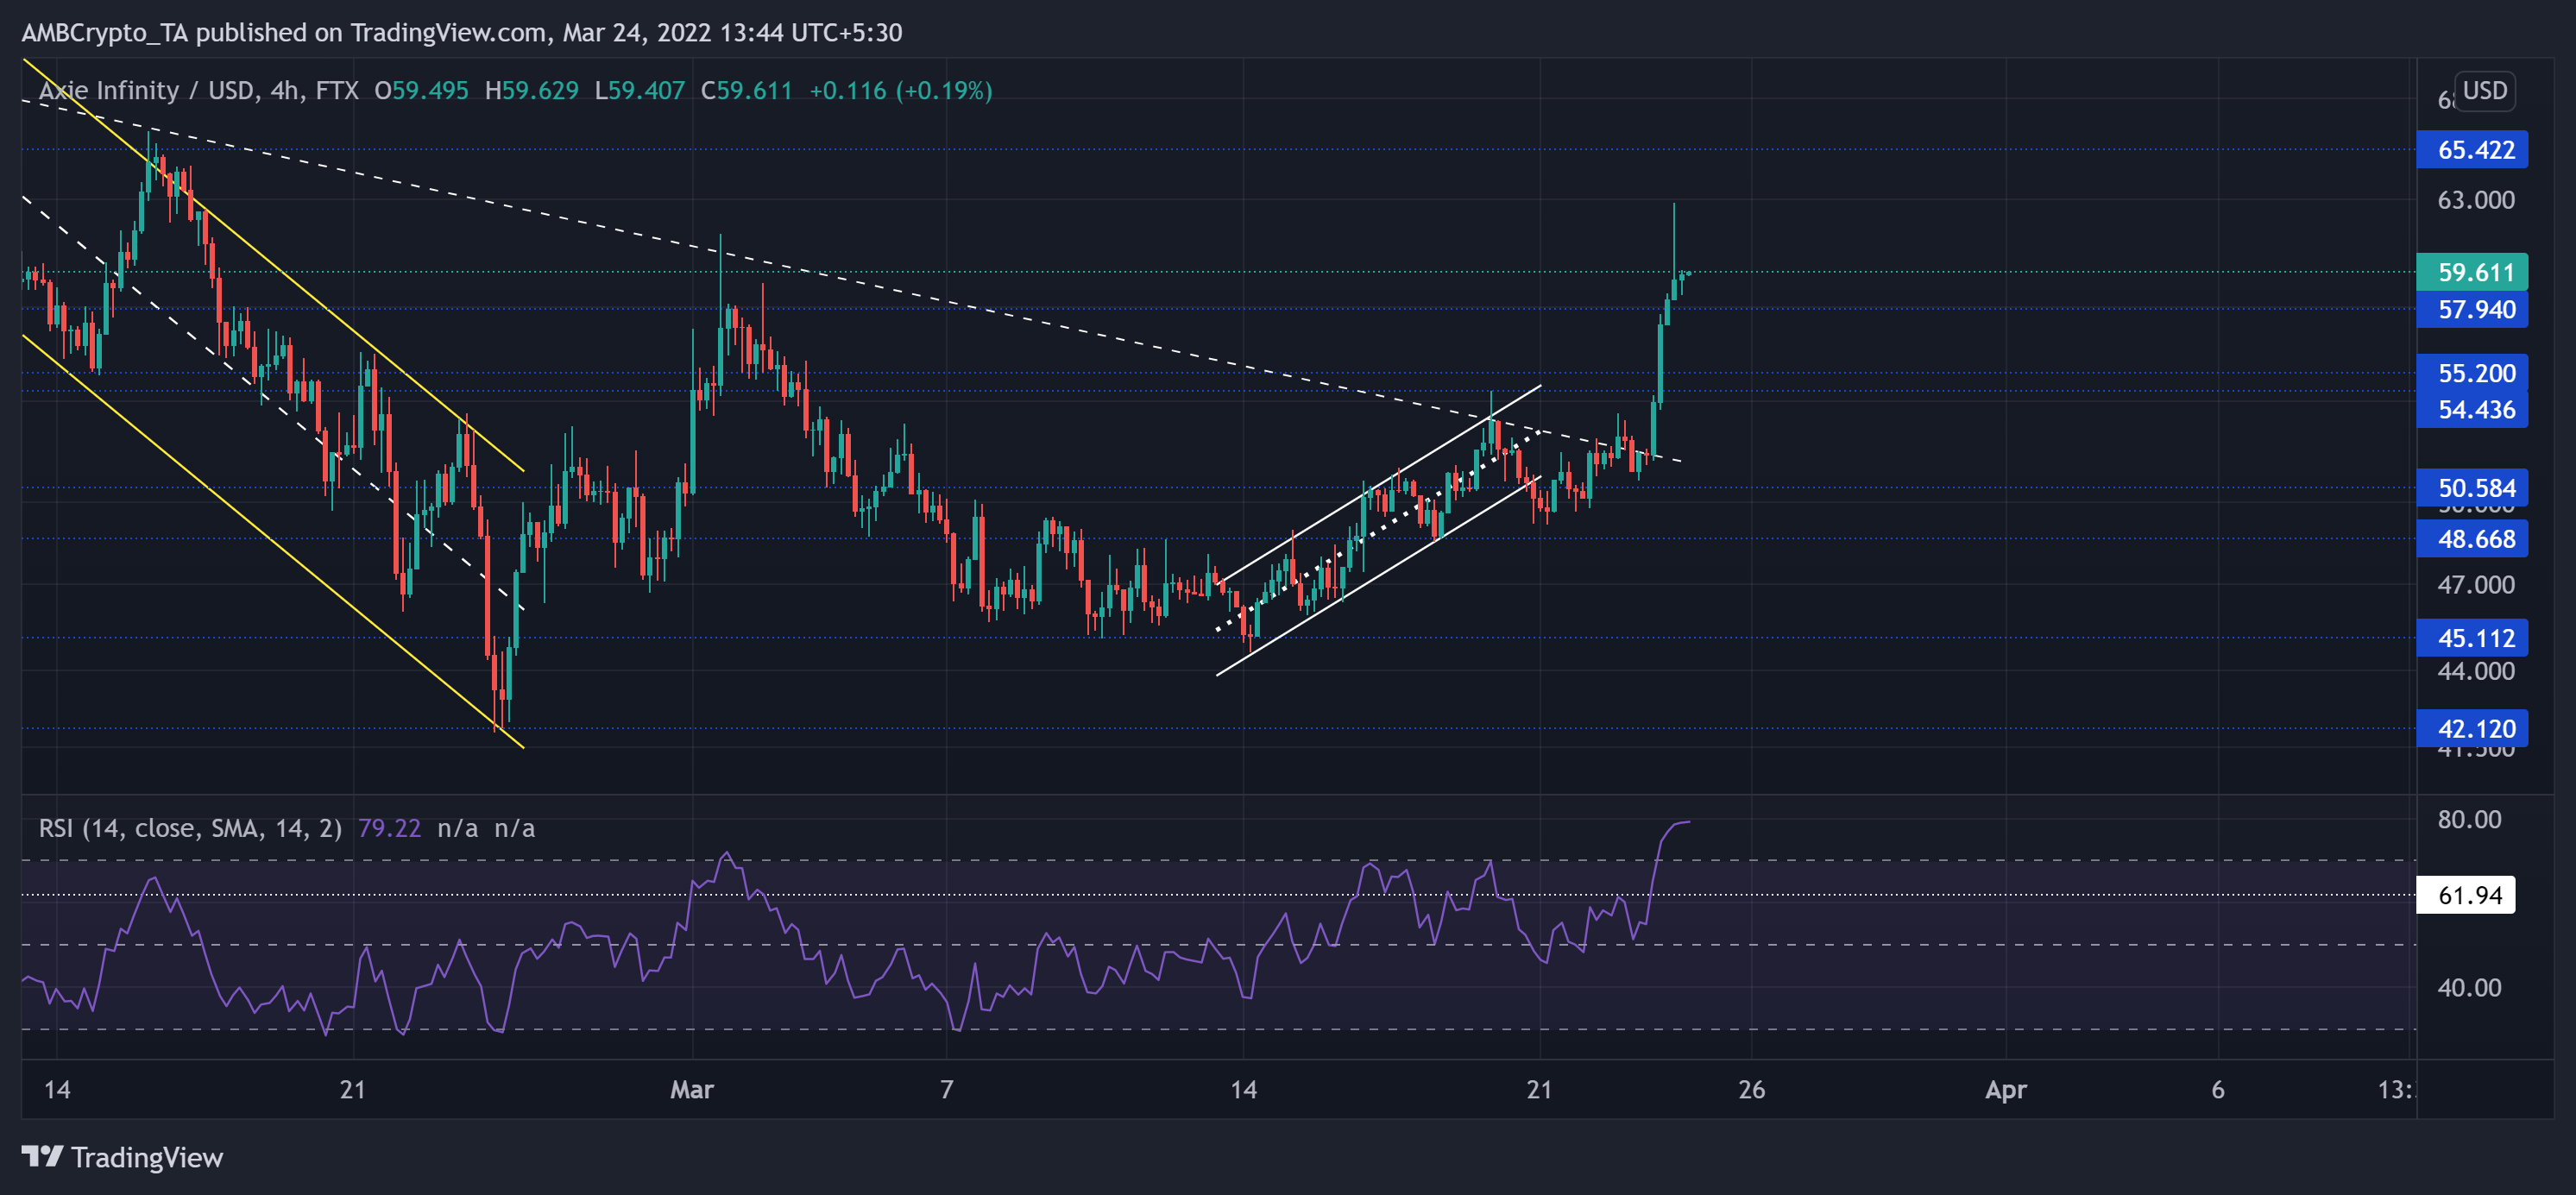The width and height of the screenshot is (2576, 1195).
Task: Click the Mar label on the time axis
Action: (x=691, y=1091)
